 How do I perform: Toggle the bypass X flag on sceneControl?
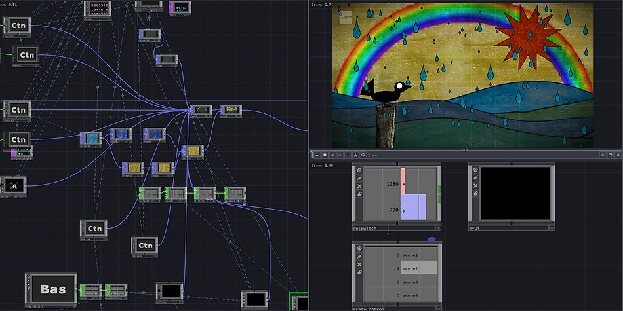pyautogui.click(x=359, y=265)
